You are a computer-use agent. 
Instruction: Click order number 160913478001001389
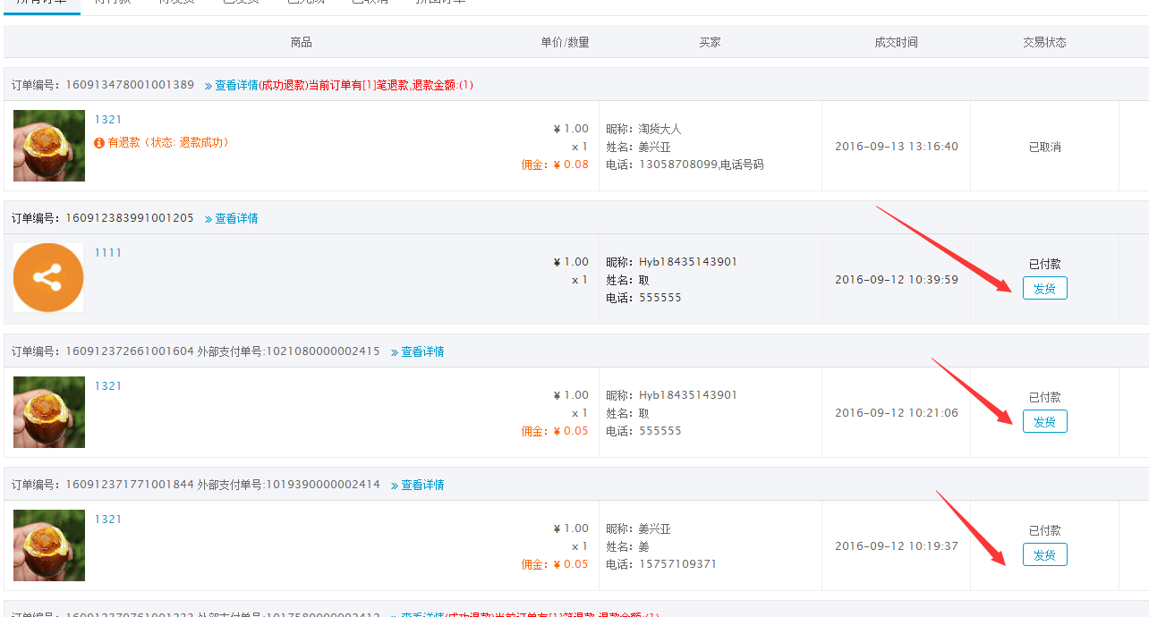130,85
